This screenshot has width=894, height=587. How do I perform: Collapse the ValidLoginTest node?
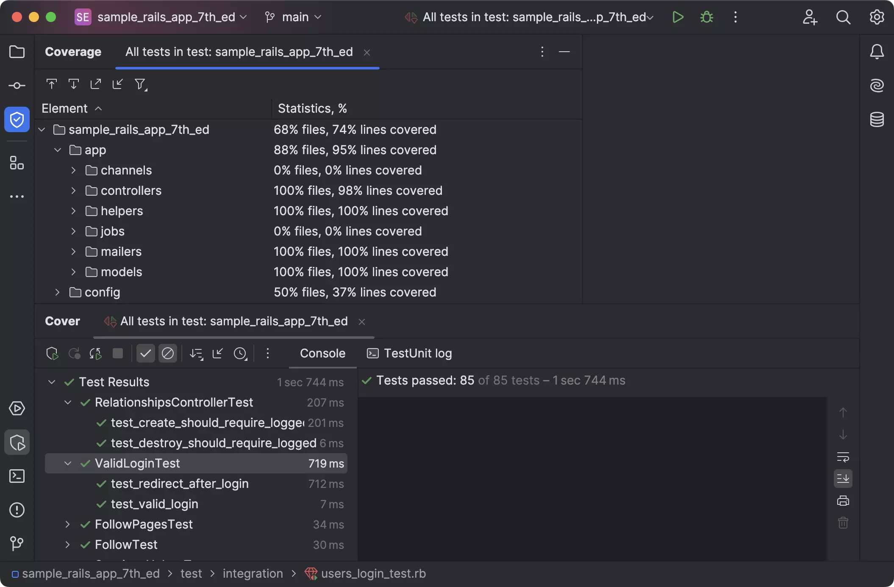pyautogui.click(x=67, y=463)
